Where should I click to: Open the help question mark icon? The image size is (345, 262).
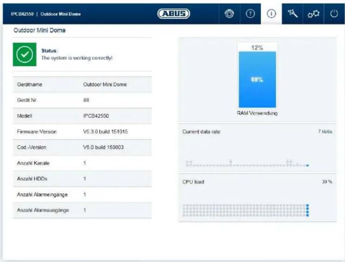250,14
